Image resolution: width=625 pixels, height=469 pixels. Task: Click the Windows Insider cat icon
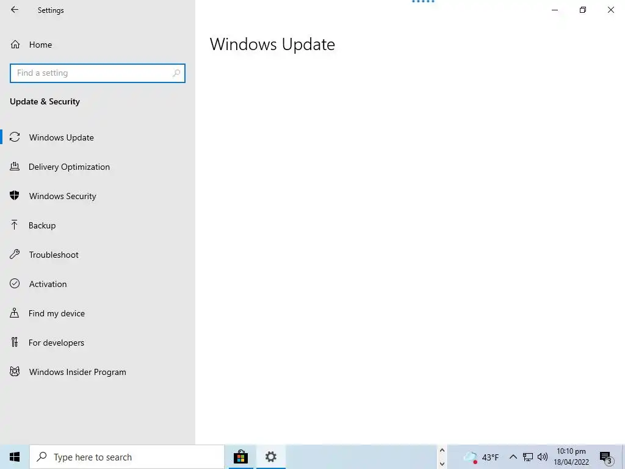click(x=15, y=372)
